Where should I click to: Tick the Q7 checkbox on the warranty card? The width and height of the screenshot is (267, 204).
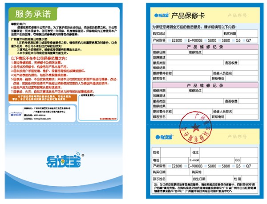244,40
